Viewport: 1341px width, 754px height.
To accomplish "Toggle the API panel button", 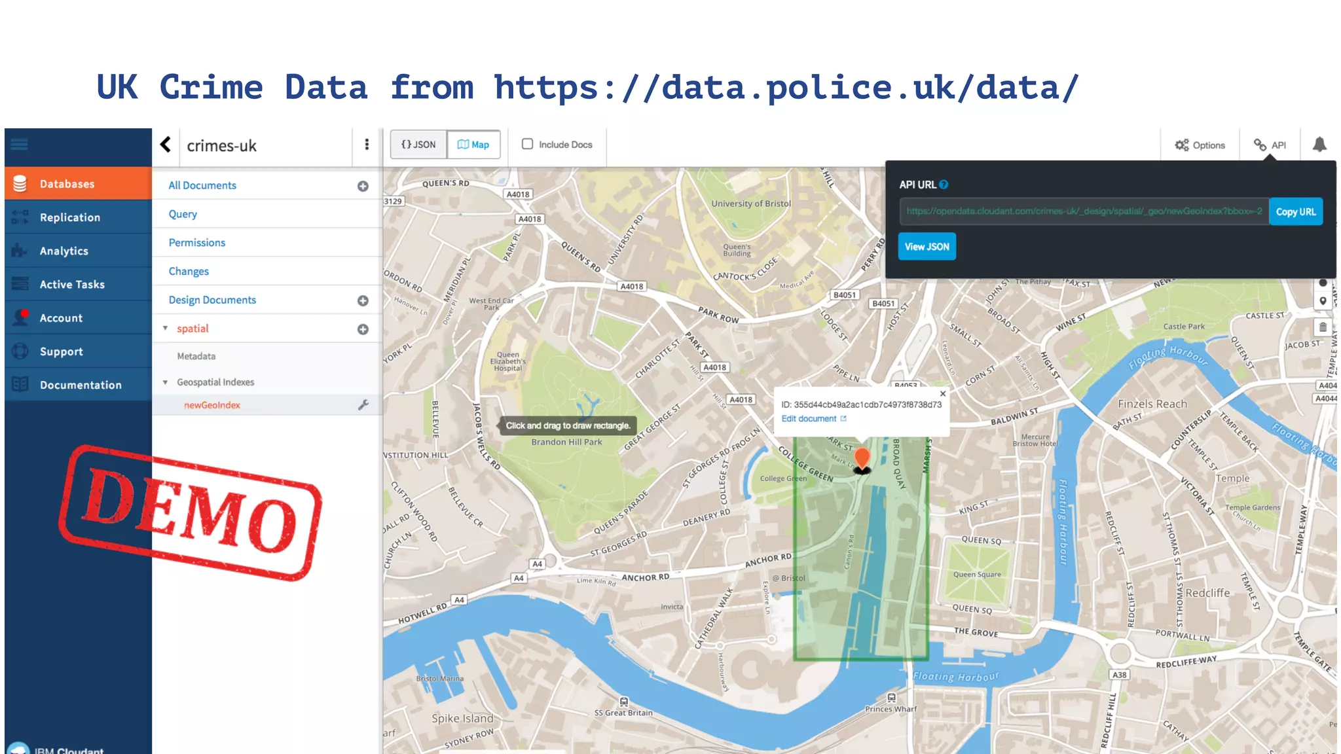I will point(1270,145).
